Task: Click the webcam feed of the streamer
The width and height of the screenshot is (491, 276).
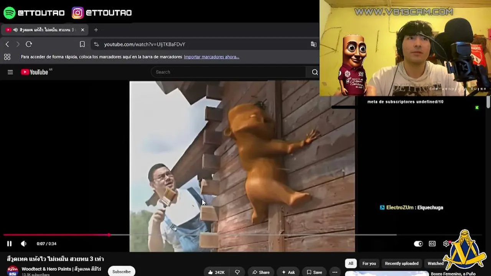Action: coord(405,48)
